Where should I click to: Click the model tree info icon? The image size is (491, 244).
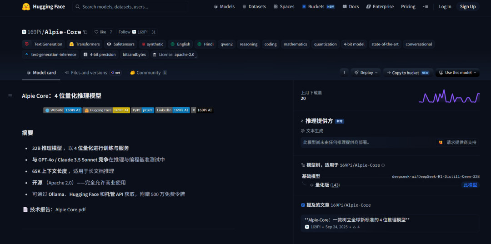383,165
